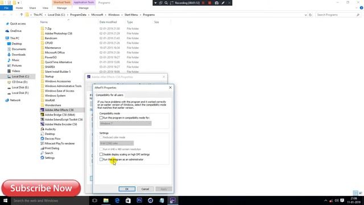Click the Search Programs field
Image resolution: width=364 pixels, height=205 pixels.
click(338, 15)
